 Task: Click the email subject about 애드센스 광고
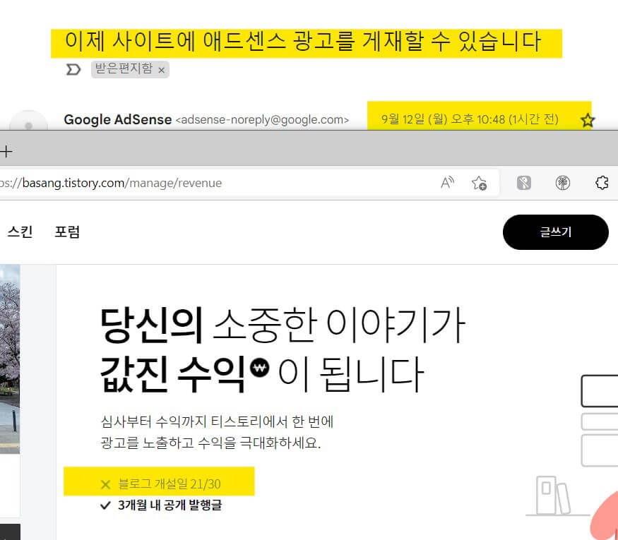(x=303, y=42)
